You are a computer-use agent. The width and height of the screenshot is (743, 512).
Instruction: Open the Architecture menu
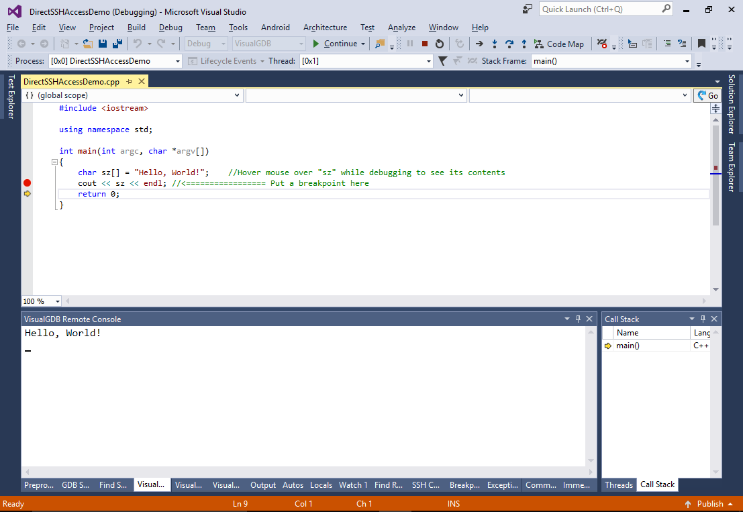point(325,28)
